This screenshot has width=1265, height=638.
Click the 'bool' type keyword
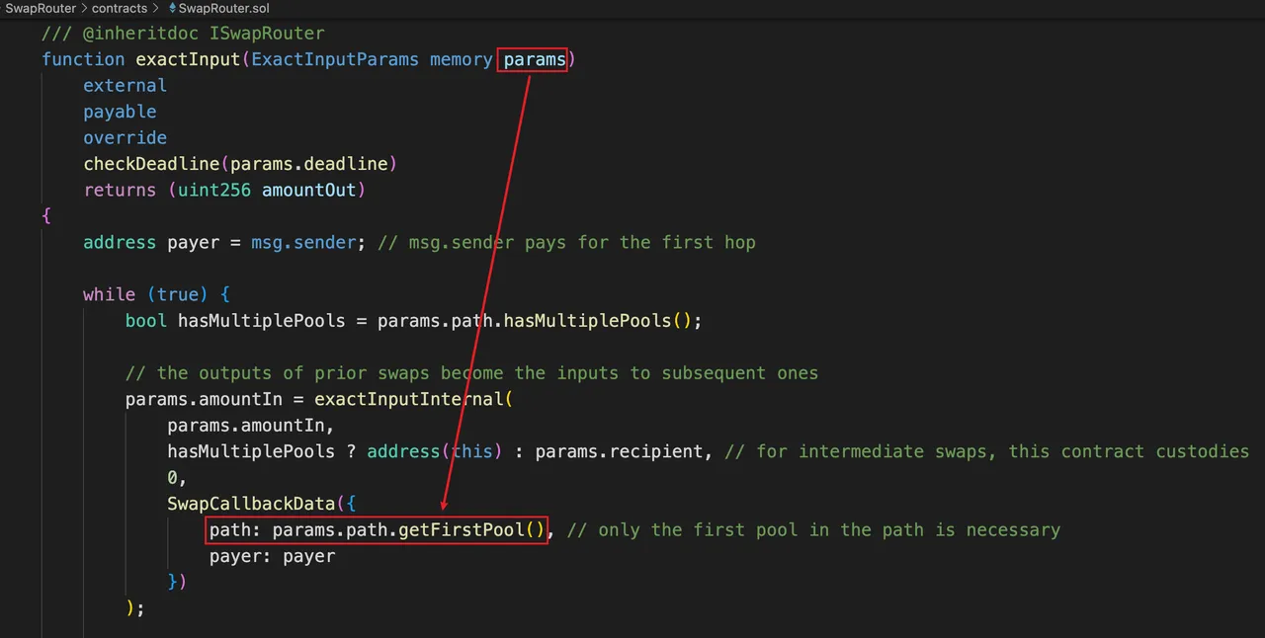146,321
